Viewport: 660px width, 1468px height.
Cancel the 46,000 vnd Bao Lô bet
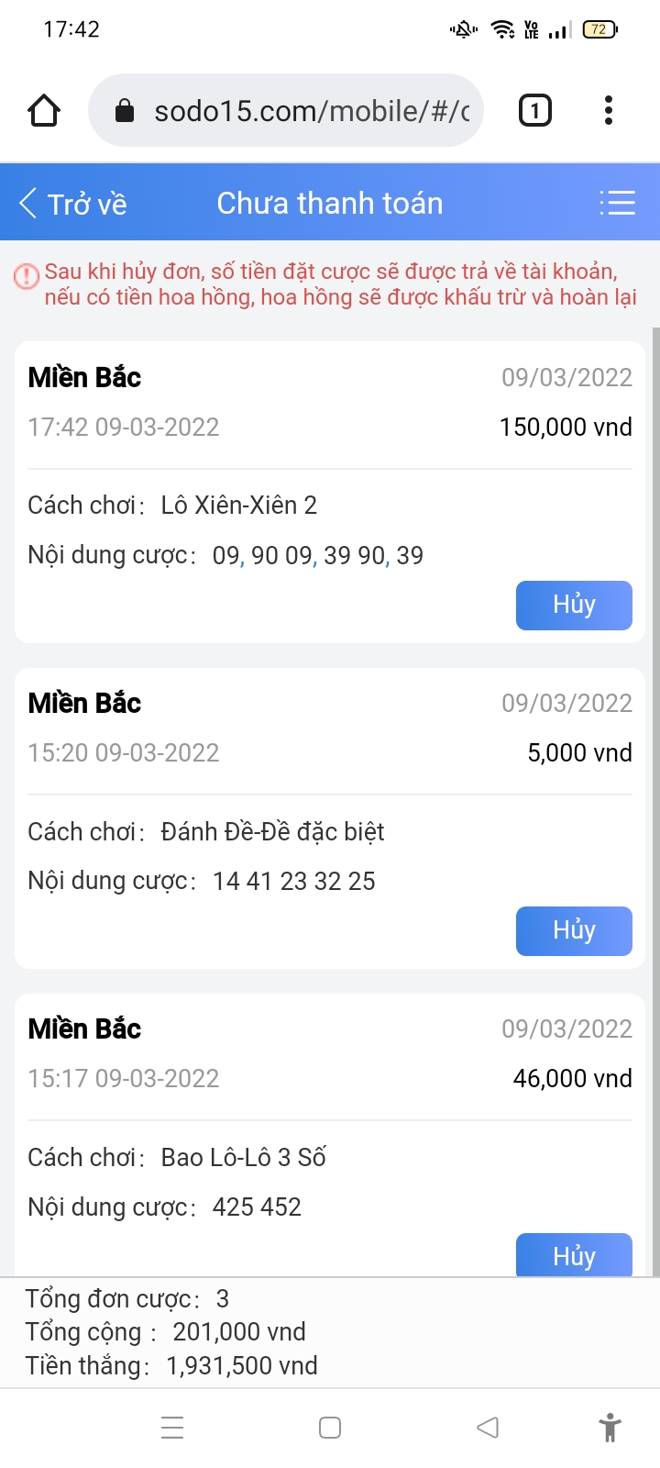(574, 1254)
